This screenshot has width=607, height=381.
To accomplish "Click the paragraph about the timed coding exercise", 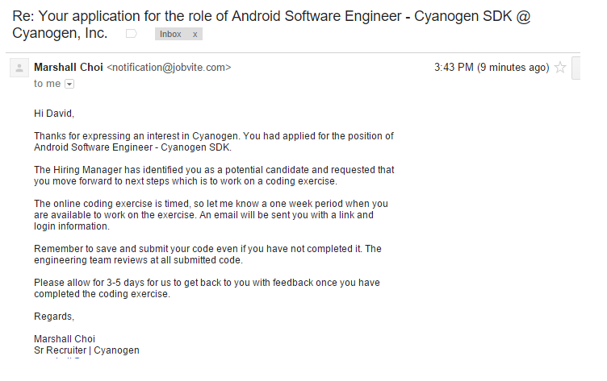I will [x=211, y=215].
